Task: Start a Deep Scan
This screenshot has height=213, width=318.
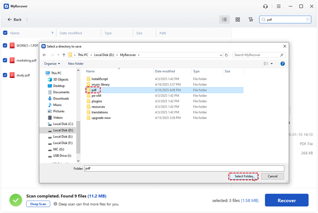Action: (38, 204)
